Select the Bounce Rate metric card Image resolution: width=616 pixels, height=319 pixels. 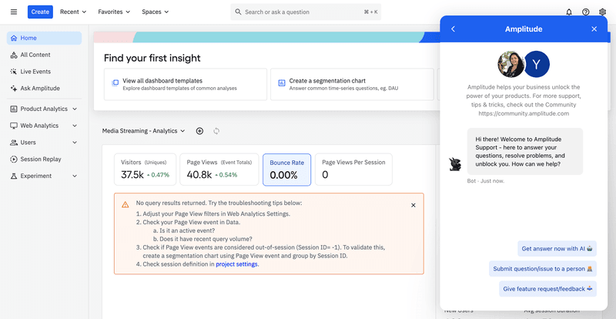pyautogui.click(x=286, y=170)
